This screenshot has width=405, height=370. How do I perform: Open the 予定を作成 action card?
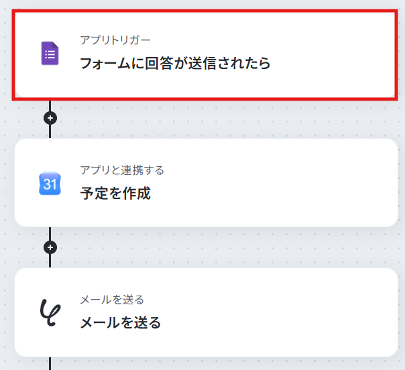coord(206,183)
